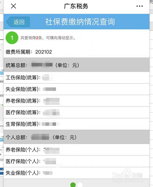
Task: Select the 工伤保险(统筹) row
Action: click(x=76, y=78)
